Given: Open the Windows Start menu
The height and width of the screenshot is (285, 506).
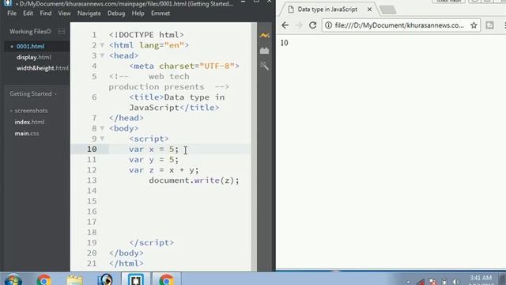Looking at the screenshot, I should (x=13, y=279).
